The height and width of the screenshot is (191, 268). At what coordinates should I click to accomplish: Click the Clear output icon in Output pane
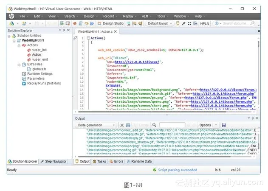click(122, 125)
